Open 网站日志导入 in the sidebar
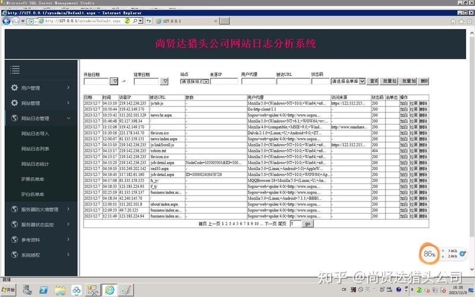The image size is (475, 297). [x=35, y=134]
